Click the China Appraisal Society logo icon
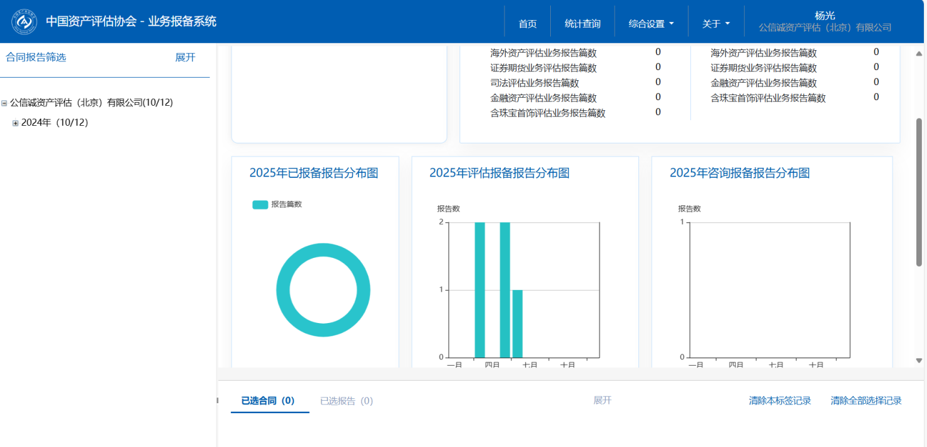The width and height of the screenshot is (927, 447). pos(24,22)
